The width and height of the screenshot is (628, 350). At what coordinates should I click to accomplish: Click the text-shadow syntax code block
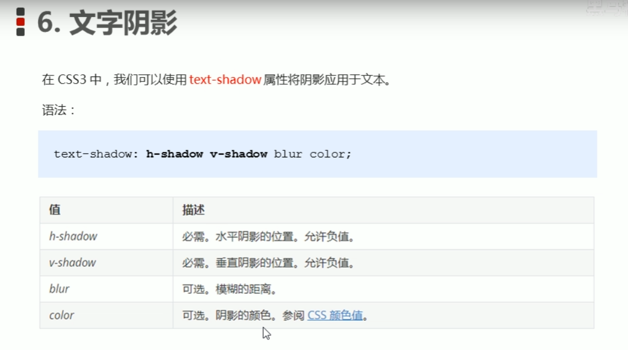(x=318, y=154)
